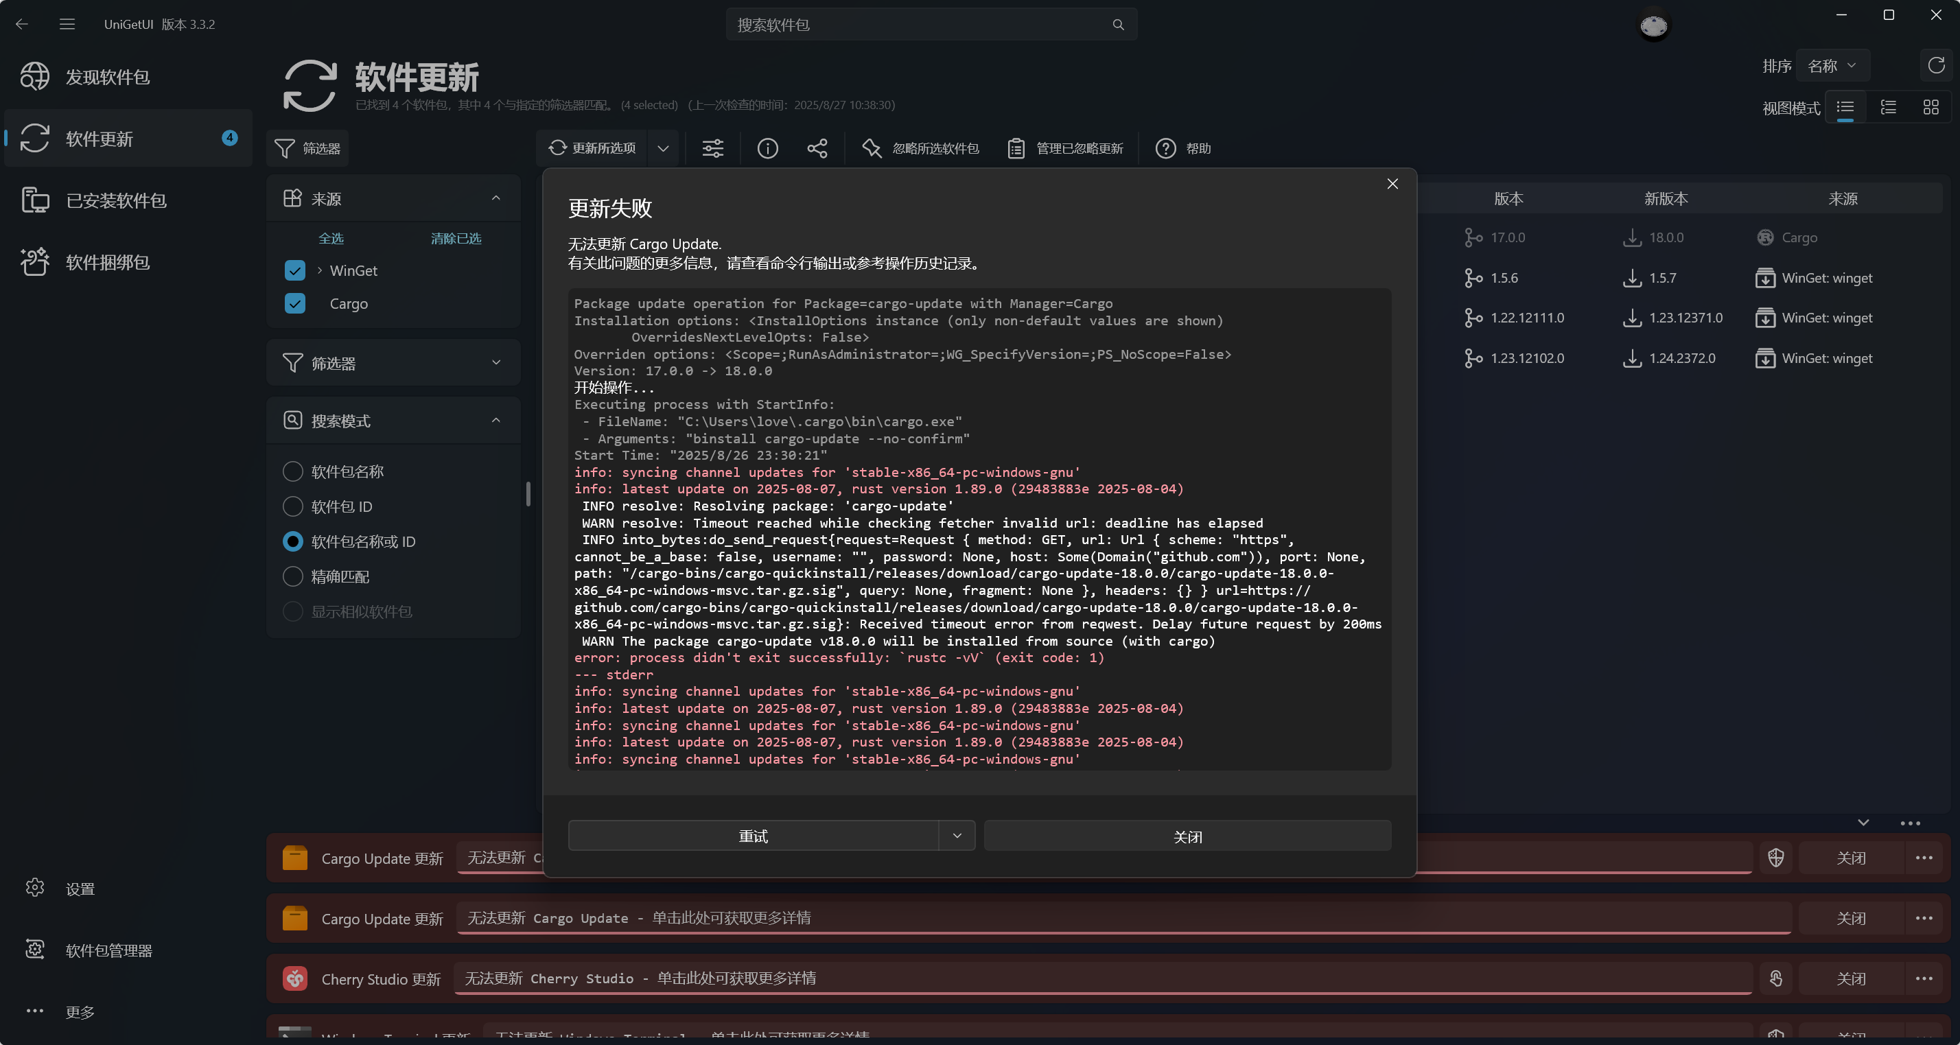Open installation options sliders icon

pos(712,148)
